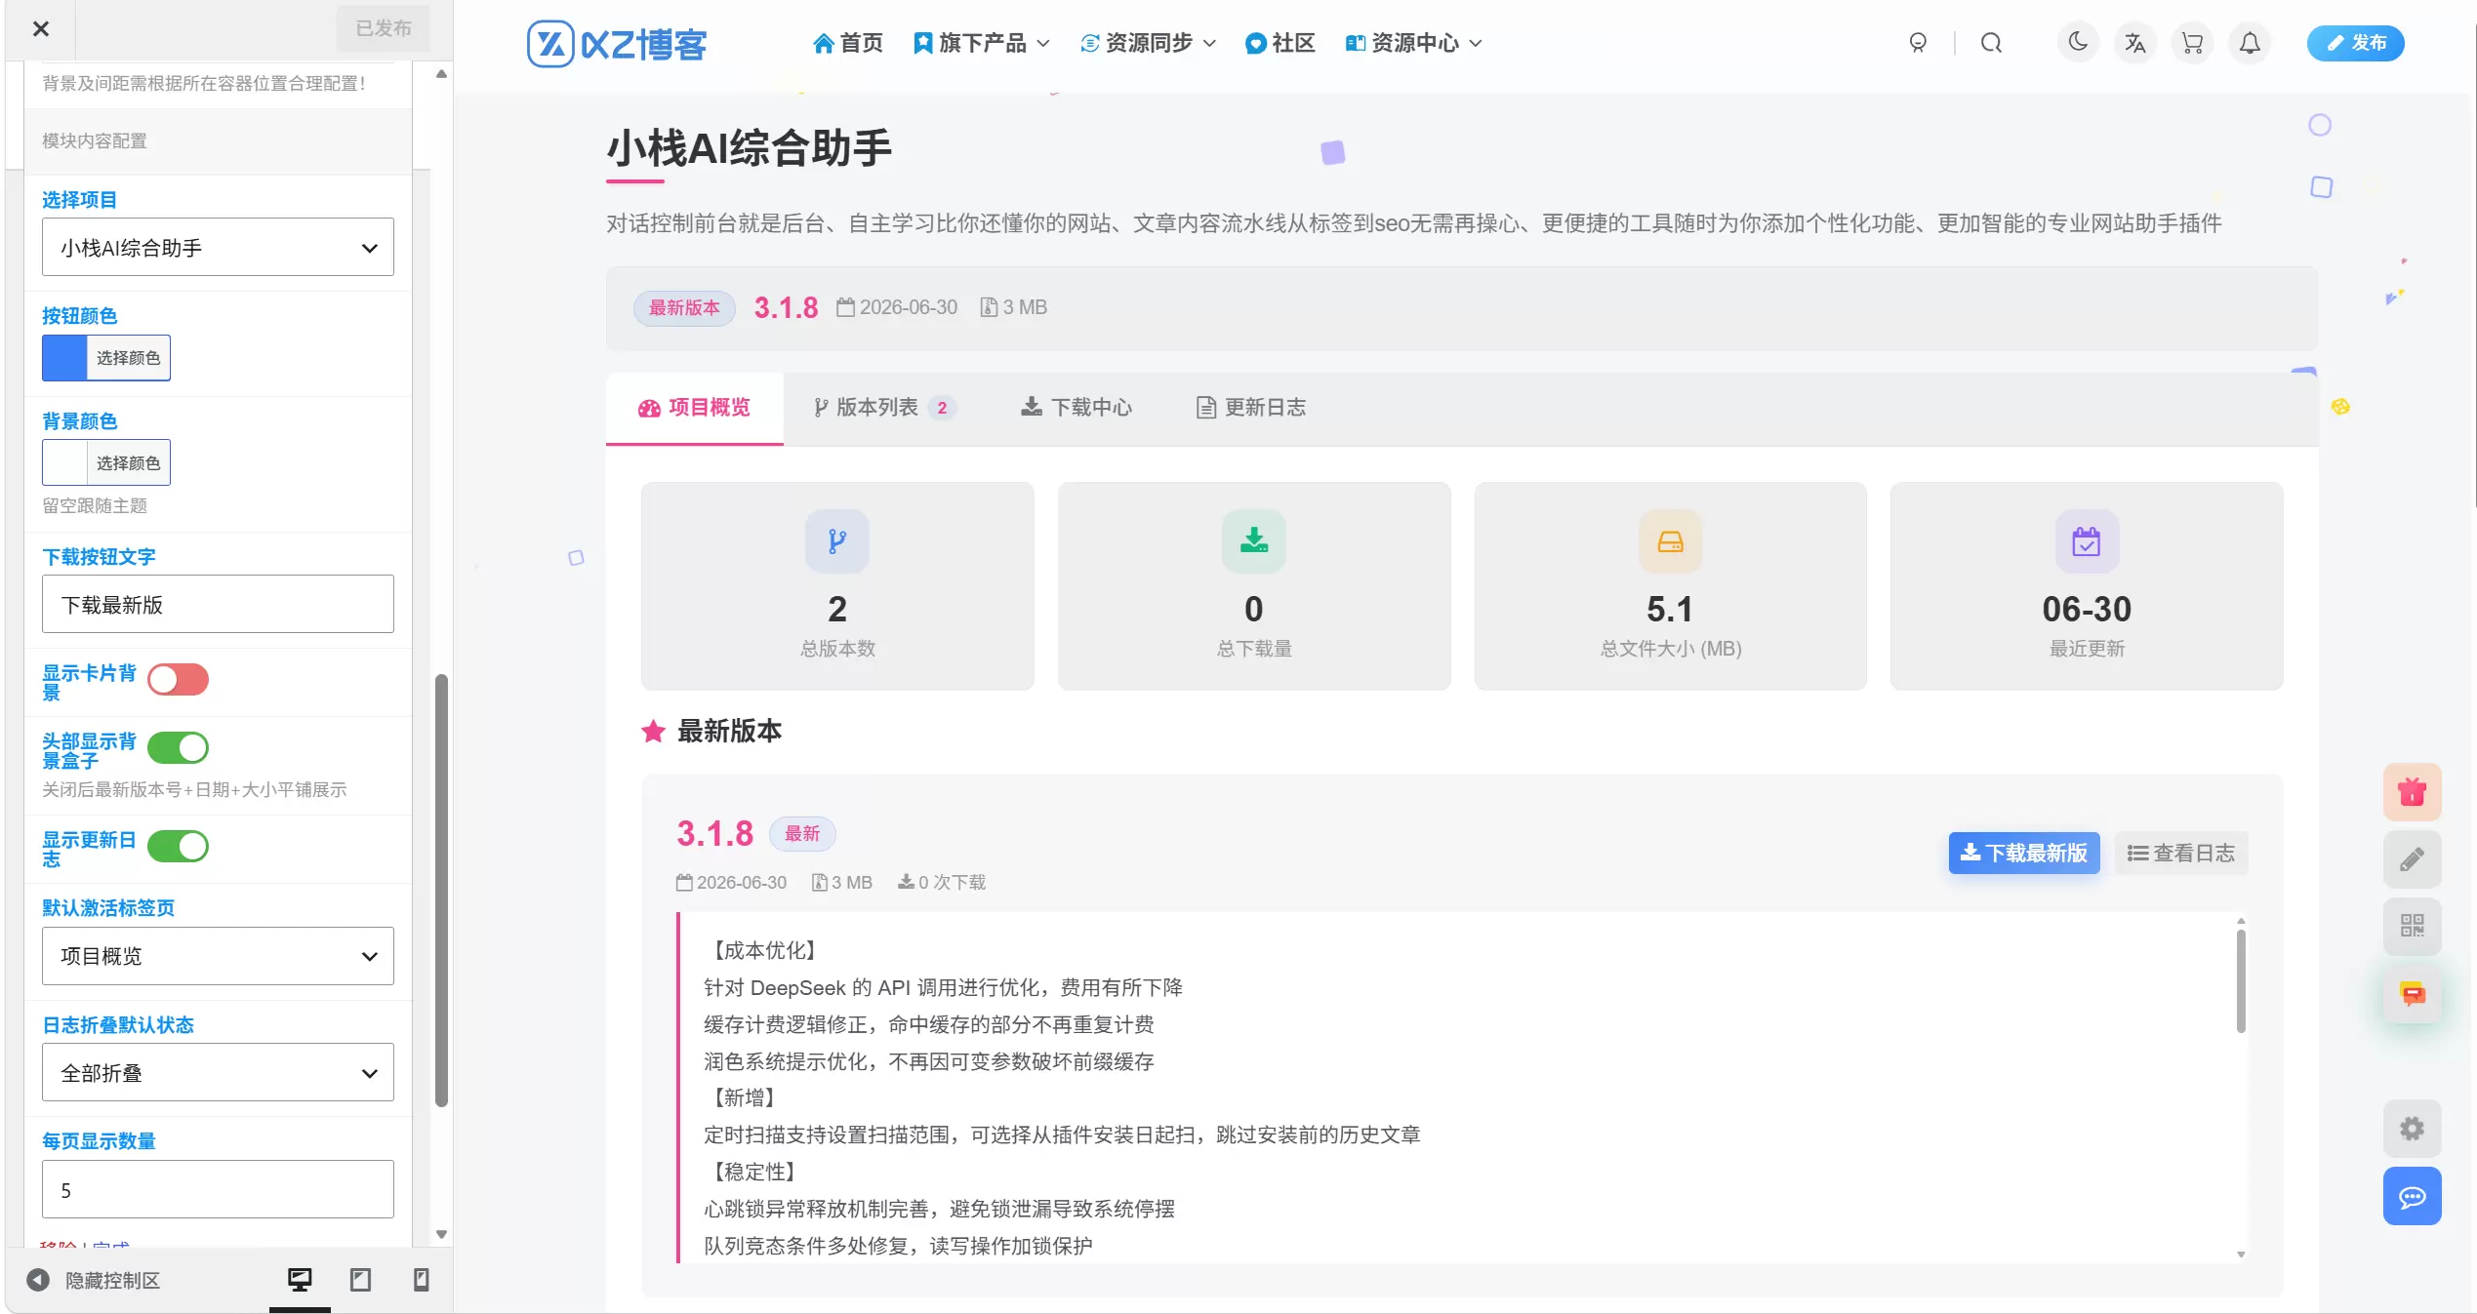Click the pink star beside 最新版本 heading
The width and height of the screenshot is (2477, 1314).
point(653,731)
